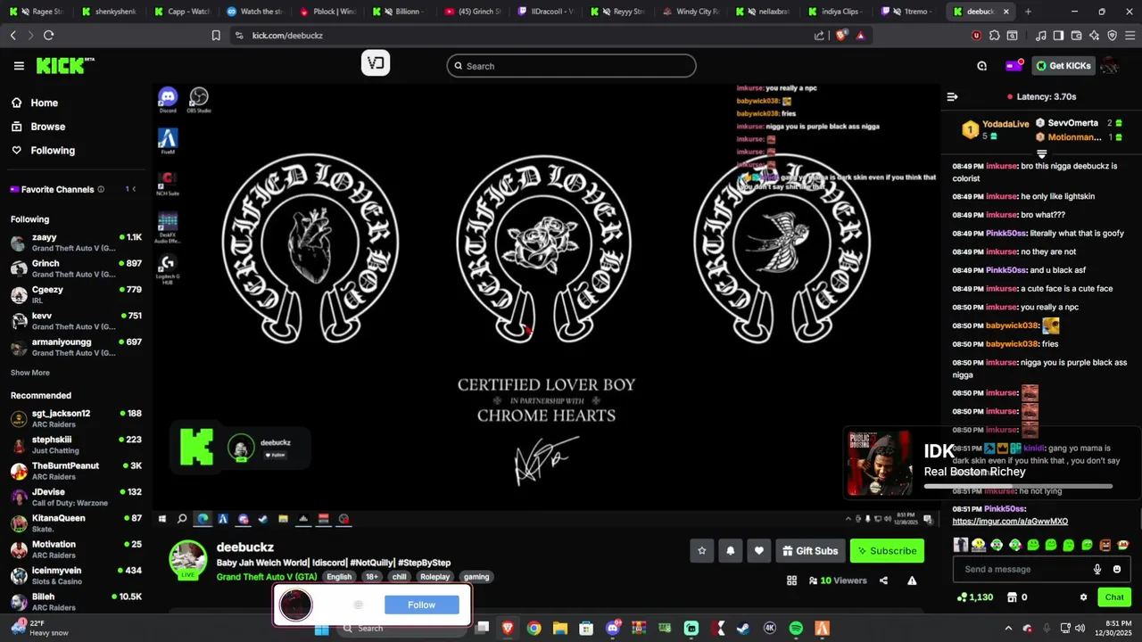
Task: Open the weather widget on taskbar
Action: tap(42, 628)
